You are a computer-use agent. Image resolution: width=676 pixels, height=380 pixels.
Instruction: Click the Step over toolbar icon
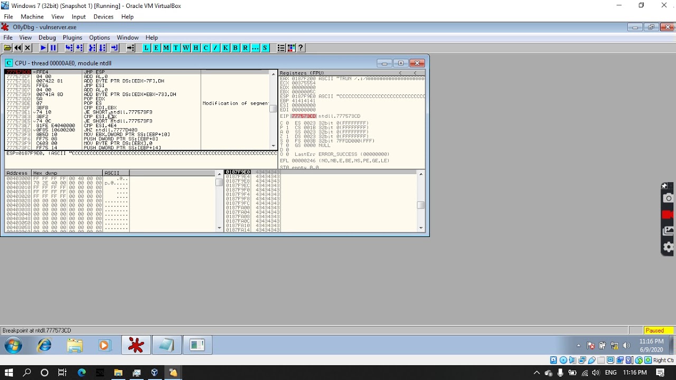[x=79, y=48]
